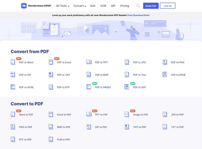Image resolution: width=202 pixels, height=149 pixels.
Task: Click the PDF to TIFF file icon
Action: click(51, 75)
